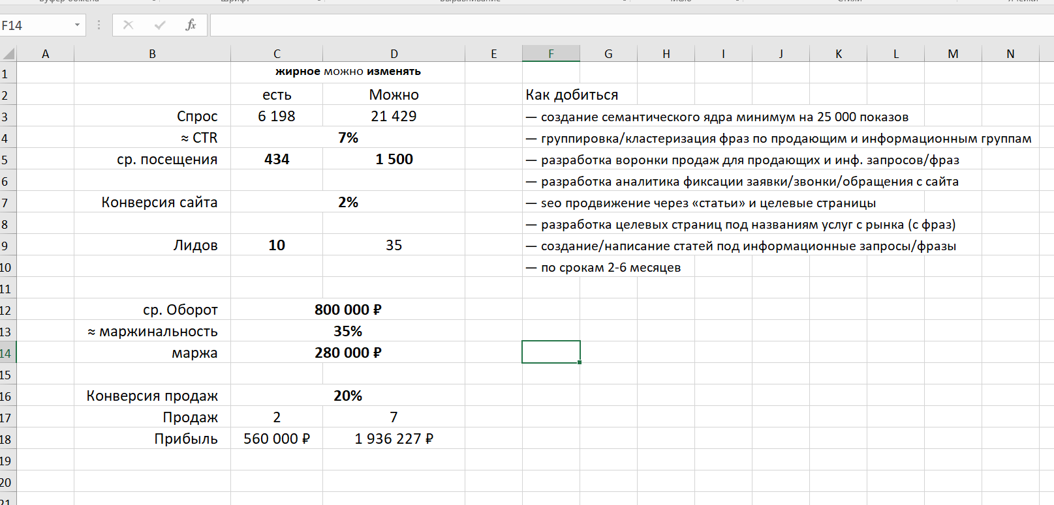Click the Cancel X icon in formula bar
The height and width of the screenshot is (505, 1054).
point(128,25)
